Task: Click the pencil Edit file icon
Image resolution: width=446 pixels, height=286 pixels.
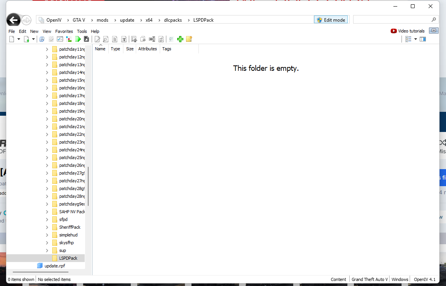Action: point(97,39)
